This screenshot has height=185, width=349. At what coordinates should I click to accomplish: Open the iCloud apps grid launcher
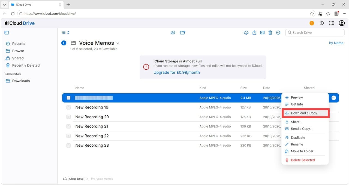tap(332, 23)
